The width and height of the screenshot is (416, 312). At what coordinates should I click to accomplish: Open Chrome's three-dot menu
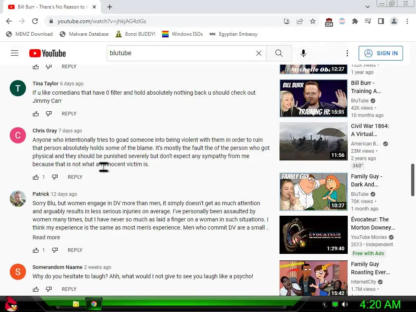(x=407, y=21)
